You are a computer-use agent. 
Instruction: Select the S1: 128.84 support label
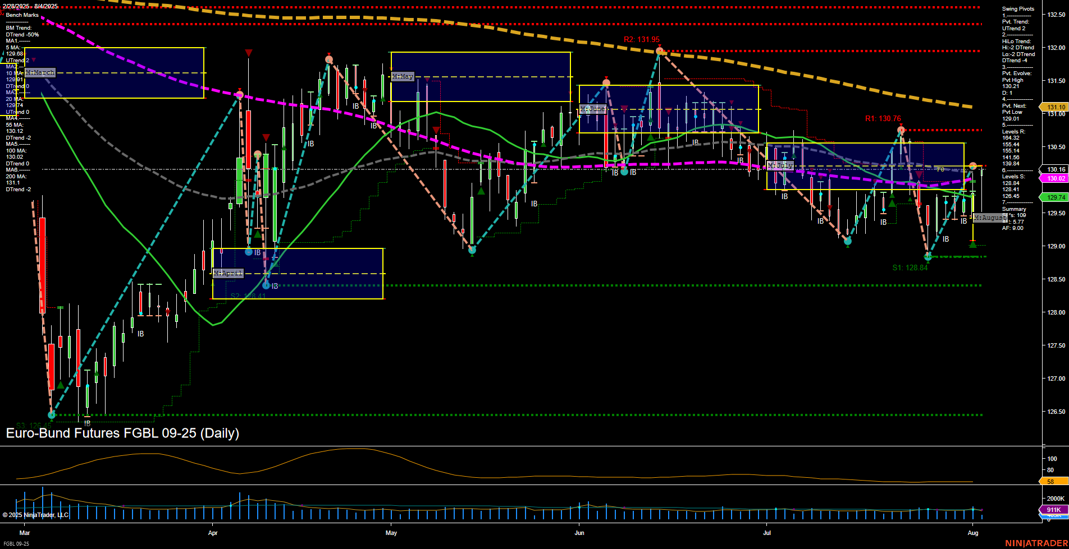[910, 268]
